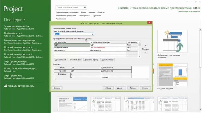Image resolution: width=202 pixels, height=113 pixels.
Task: Click the Тип данных cell in the Длительность row
Action: tap(132, 50)
